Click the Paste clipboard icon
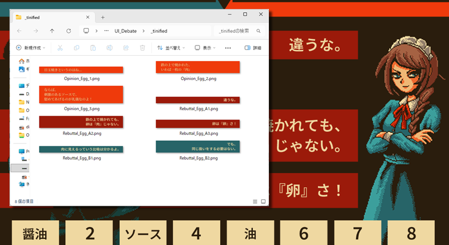This screenshot has width=449, height=245. 93,48
